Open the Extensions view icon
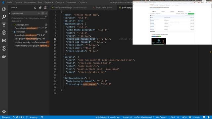Image resolution: width=212 pixels, height=119 pixels. pyautogui.click(x=4, y=40)
